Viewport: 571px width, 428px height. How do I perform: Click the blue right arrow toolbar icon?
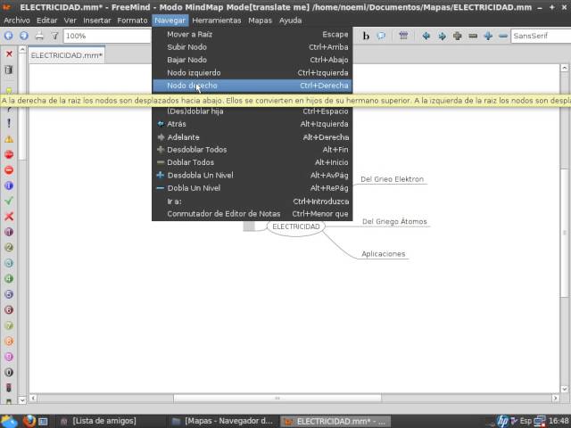coord(443,36)
